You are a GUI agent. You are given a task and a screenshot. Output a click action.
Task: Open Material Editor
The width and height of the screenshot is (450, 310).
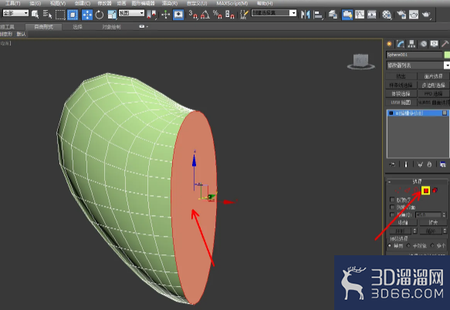(x=387, y=15)
